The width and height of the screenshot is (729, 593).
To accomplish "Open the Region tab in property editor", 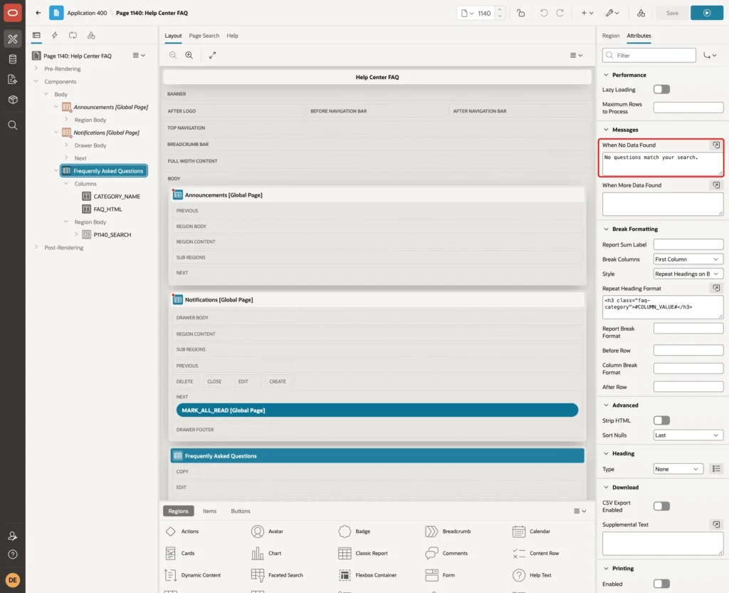I will point(610,36).
